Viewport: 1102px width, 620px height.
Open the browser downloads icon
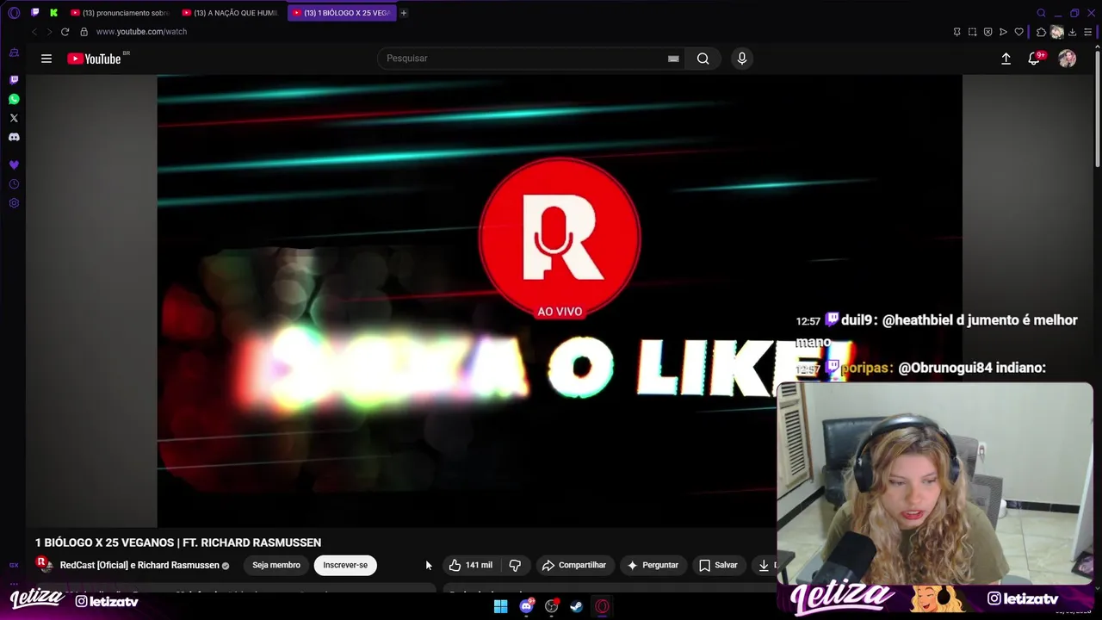tap(1073, 32)
